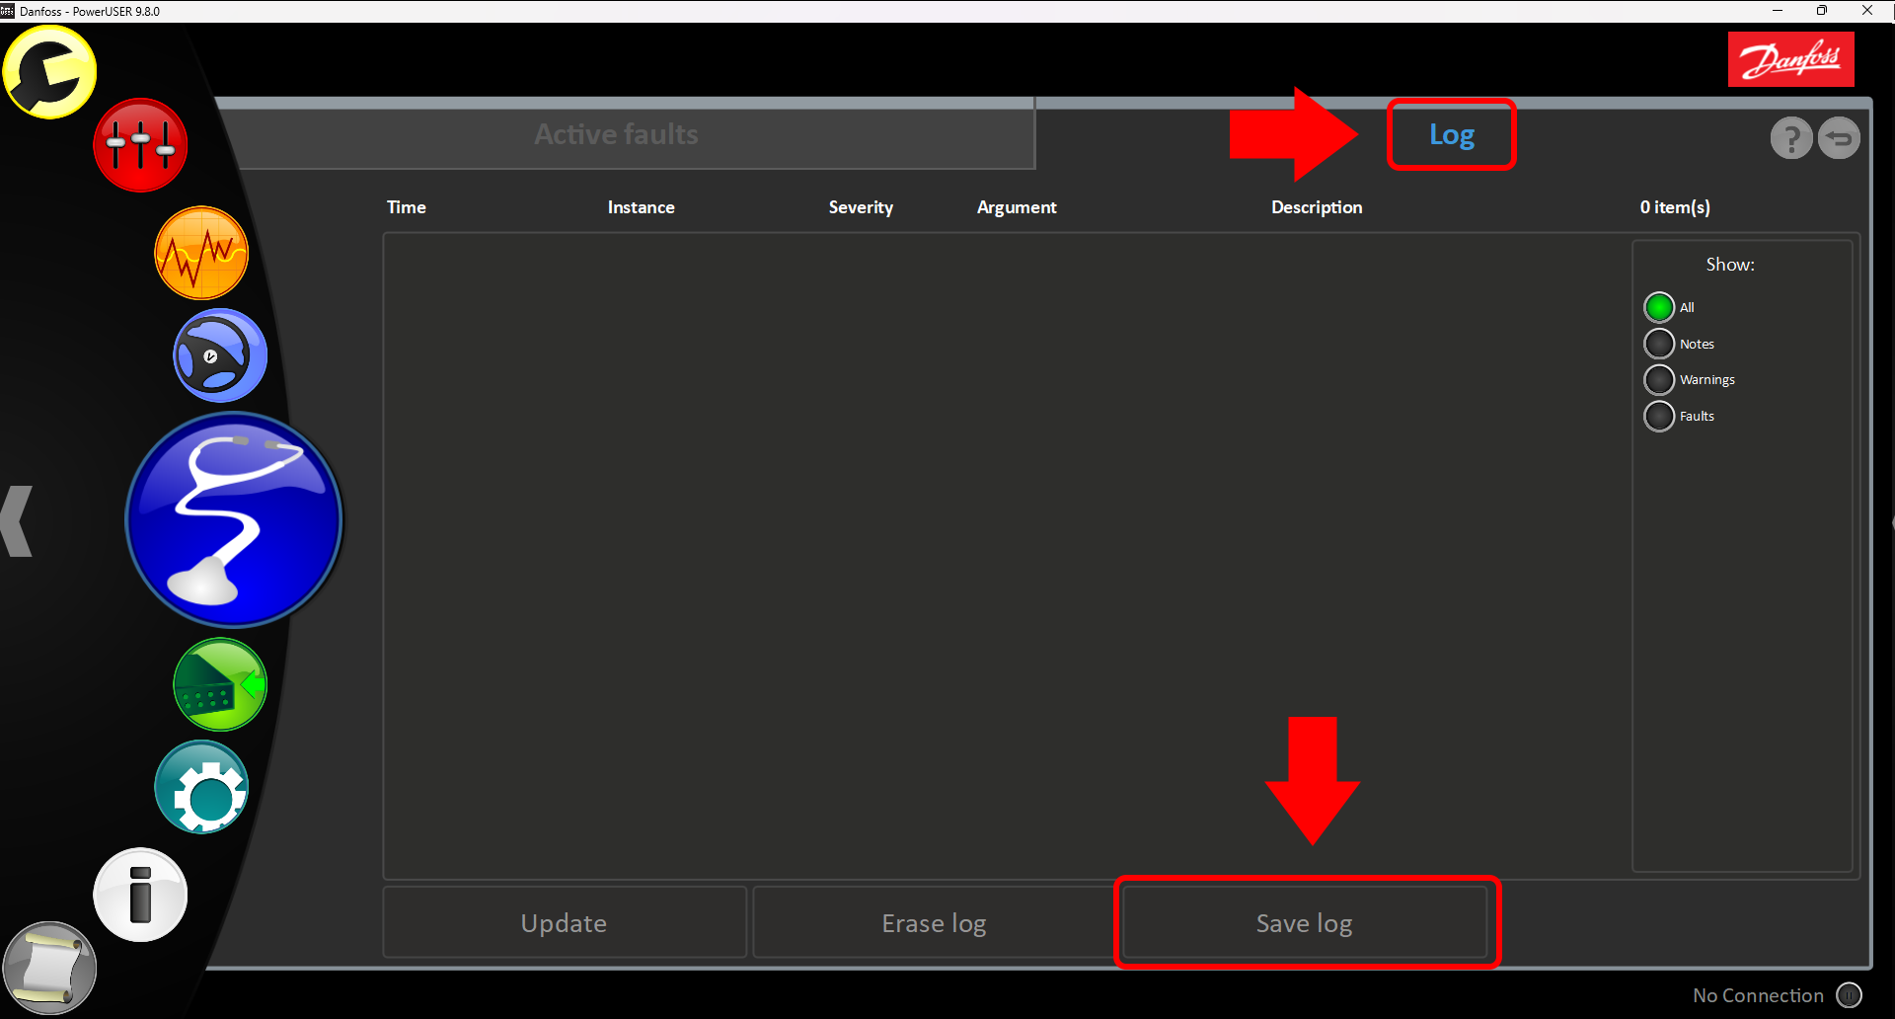Open the orange waveform monitoring icon
Viewport: 1895px width, 1019px height.
click(201, 253)
